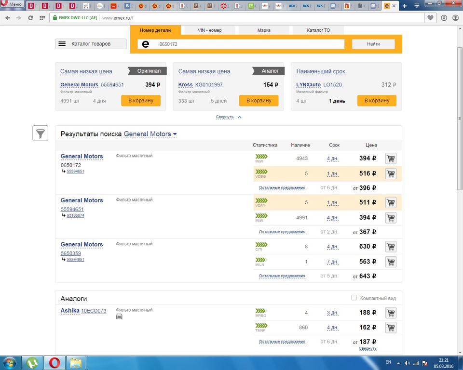Open Наименьший срок heading link
The height and width of the screenshot is (370, 463).
[321, 71]
